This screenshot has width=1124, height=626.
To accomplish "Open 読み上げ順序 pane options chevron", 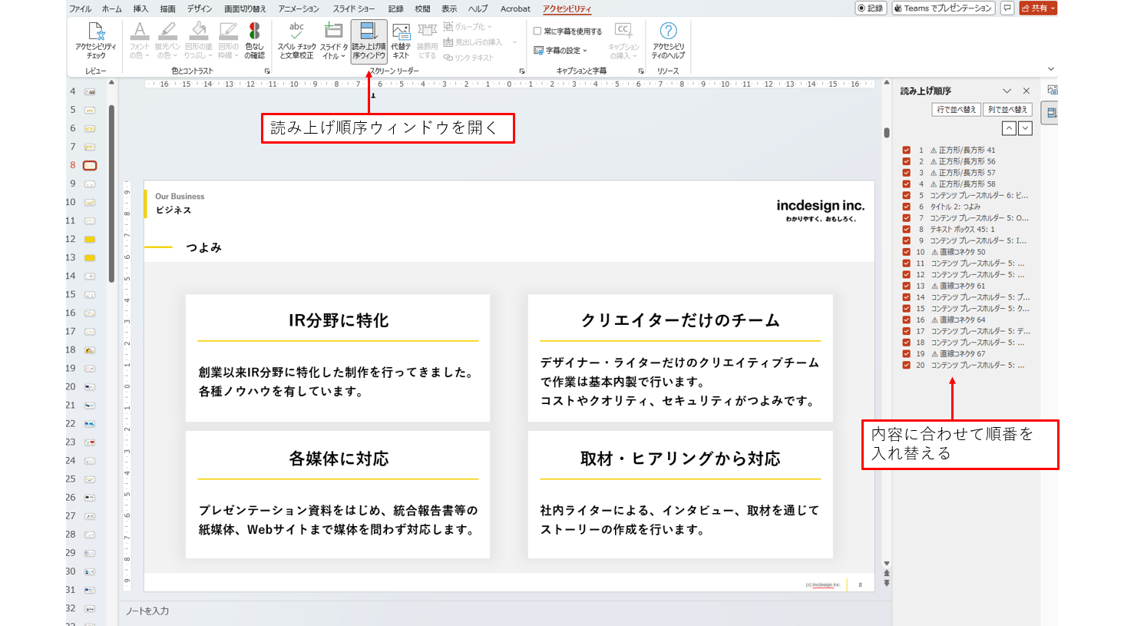I will 1007,91.
